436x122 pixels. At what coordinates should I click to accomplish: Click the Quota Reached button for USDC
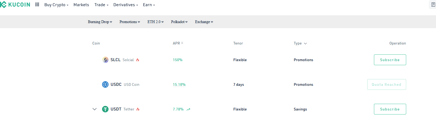(386, 84)
